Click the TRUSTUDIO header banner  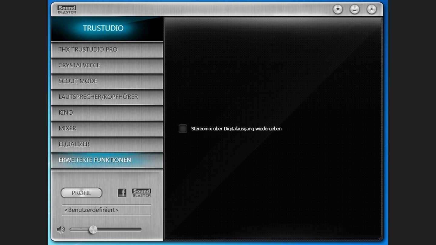[107, 28]
